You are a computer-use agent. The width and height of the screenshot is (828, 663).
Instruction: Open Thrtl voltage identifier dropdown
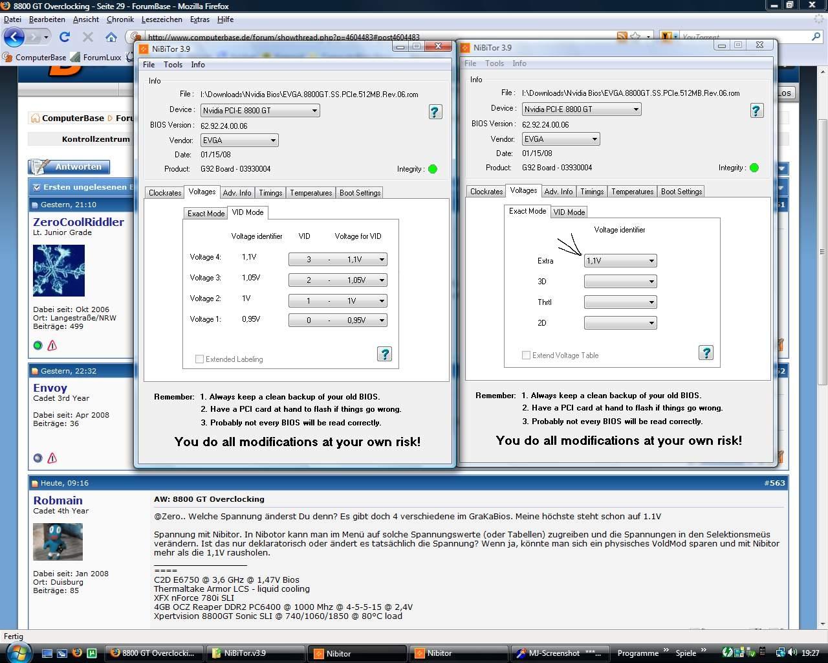pos(620,302)
